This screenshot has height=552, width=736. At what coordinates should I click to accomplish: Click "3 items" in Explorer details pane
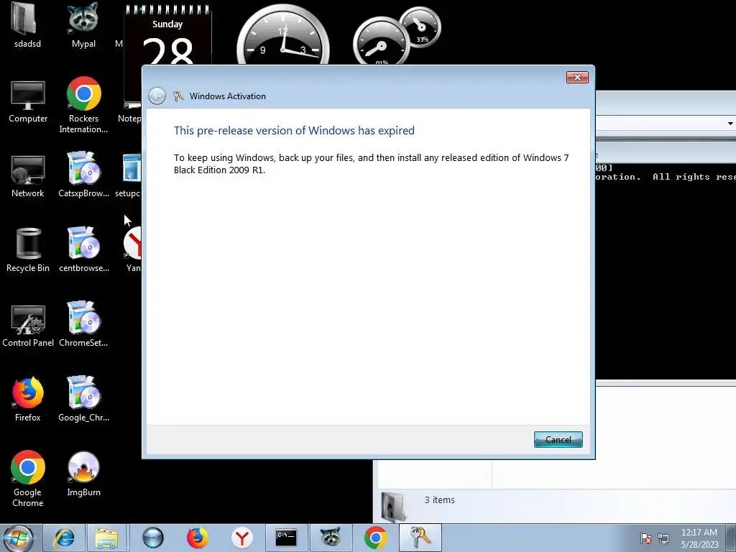click(440, 500)
